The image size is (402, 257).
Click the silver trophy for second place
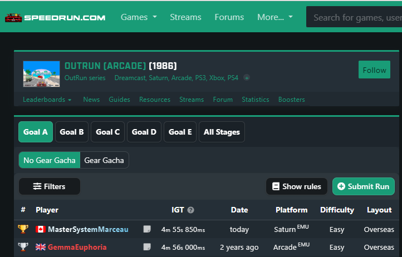coord(23,247)
